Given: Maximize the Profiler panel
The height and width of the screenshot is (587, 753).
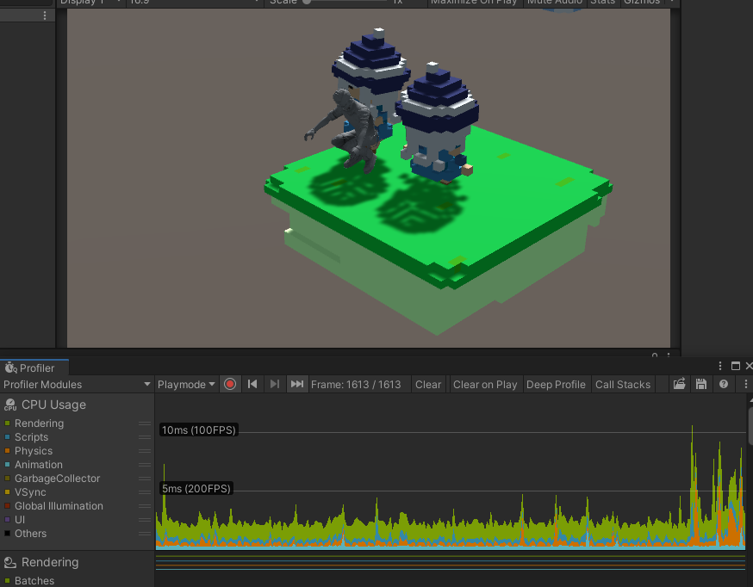Looking at the screenshot, I should point(735,366).
